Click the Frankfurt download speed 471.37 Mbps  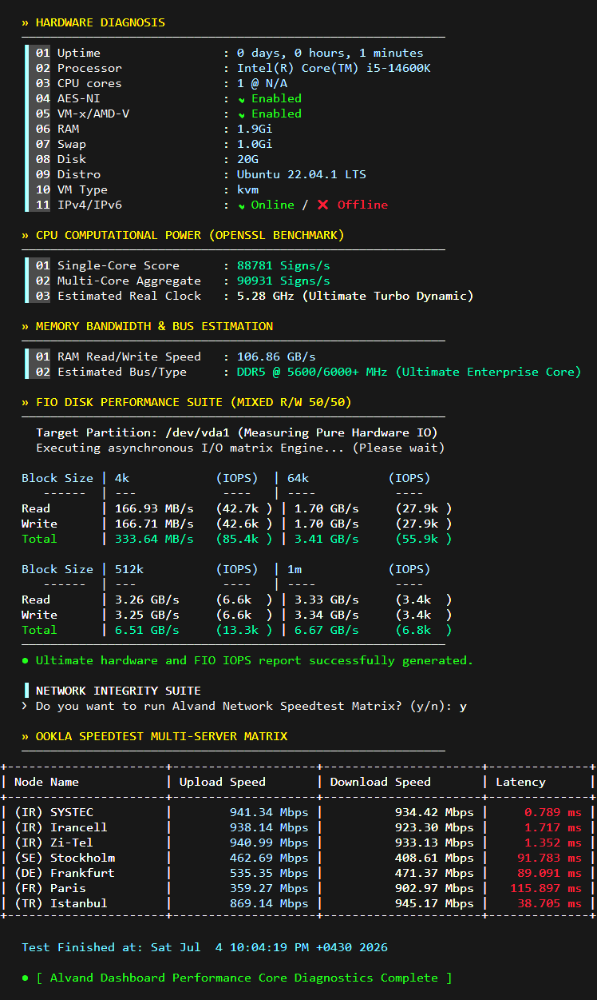click(434, 873)
